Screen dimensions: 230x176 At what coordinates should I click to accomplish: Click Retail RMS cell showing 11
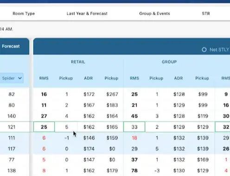[44, 105]
